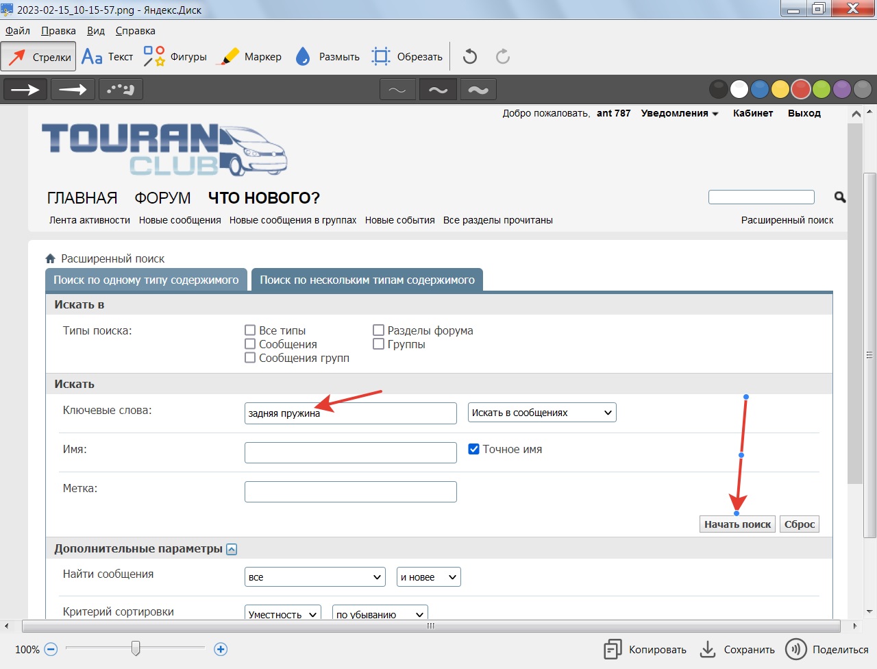Pick the green color swatch
The width and height of the screenshot is (877, 669).
click(x=822, y=89)
